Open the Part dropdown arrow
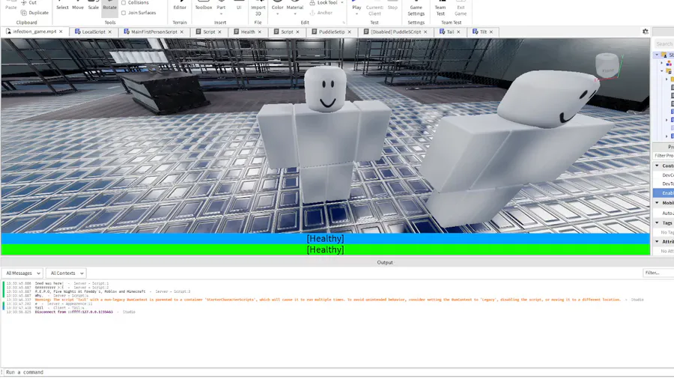This screenshot has height=379, width=674. point(221,14)
